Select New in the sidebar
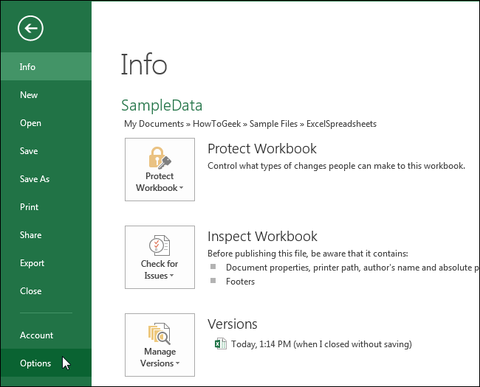 [29, 95]
